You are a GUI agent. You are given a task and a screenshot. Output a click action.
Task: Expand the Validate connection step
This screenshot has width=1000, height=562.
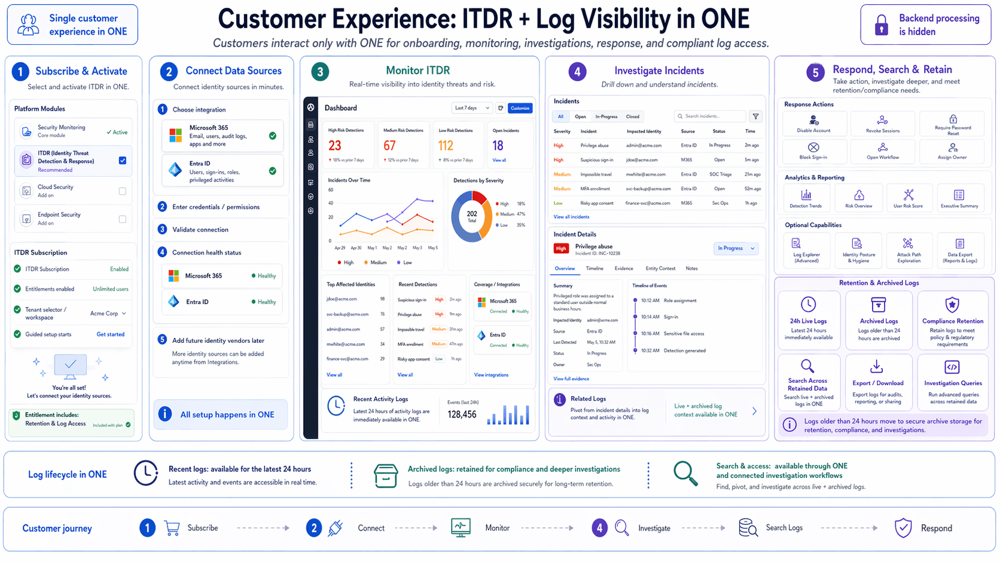click(221, 229)
